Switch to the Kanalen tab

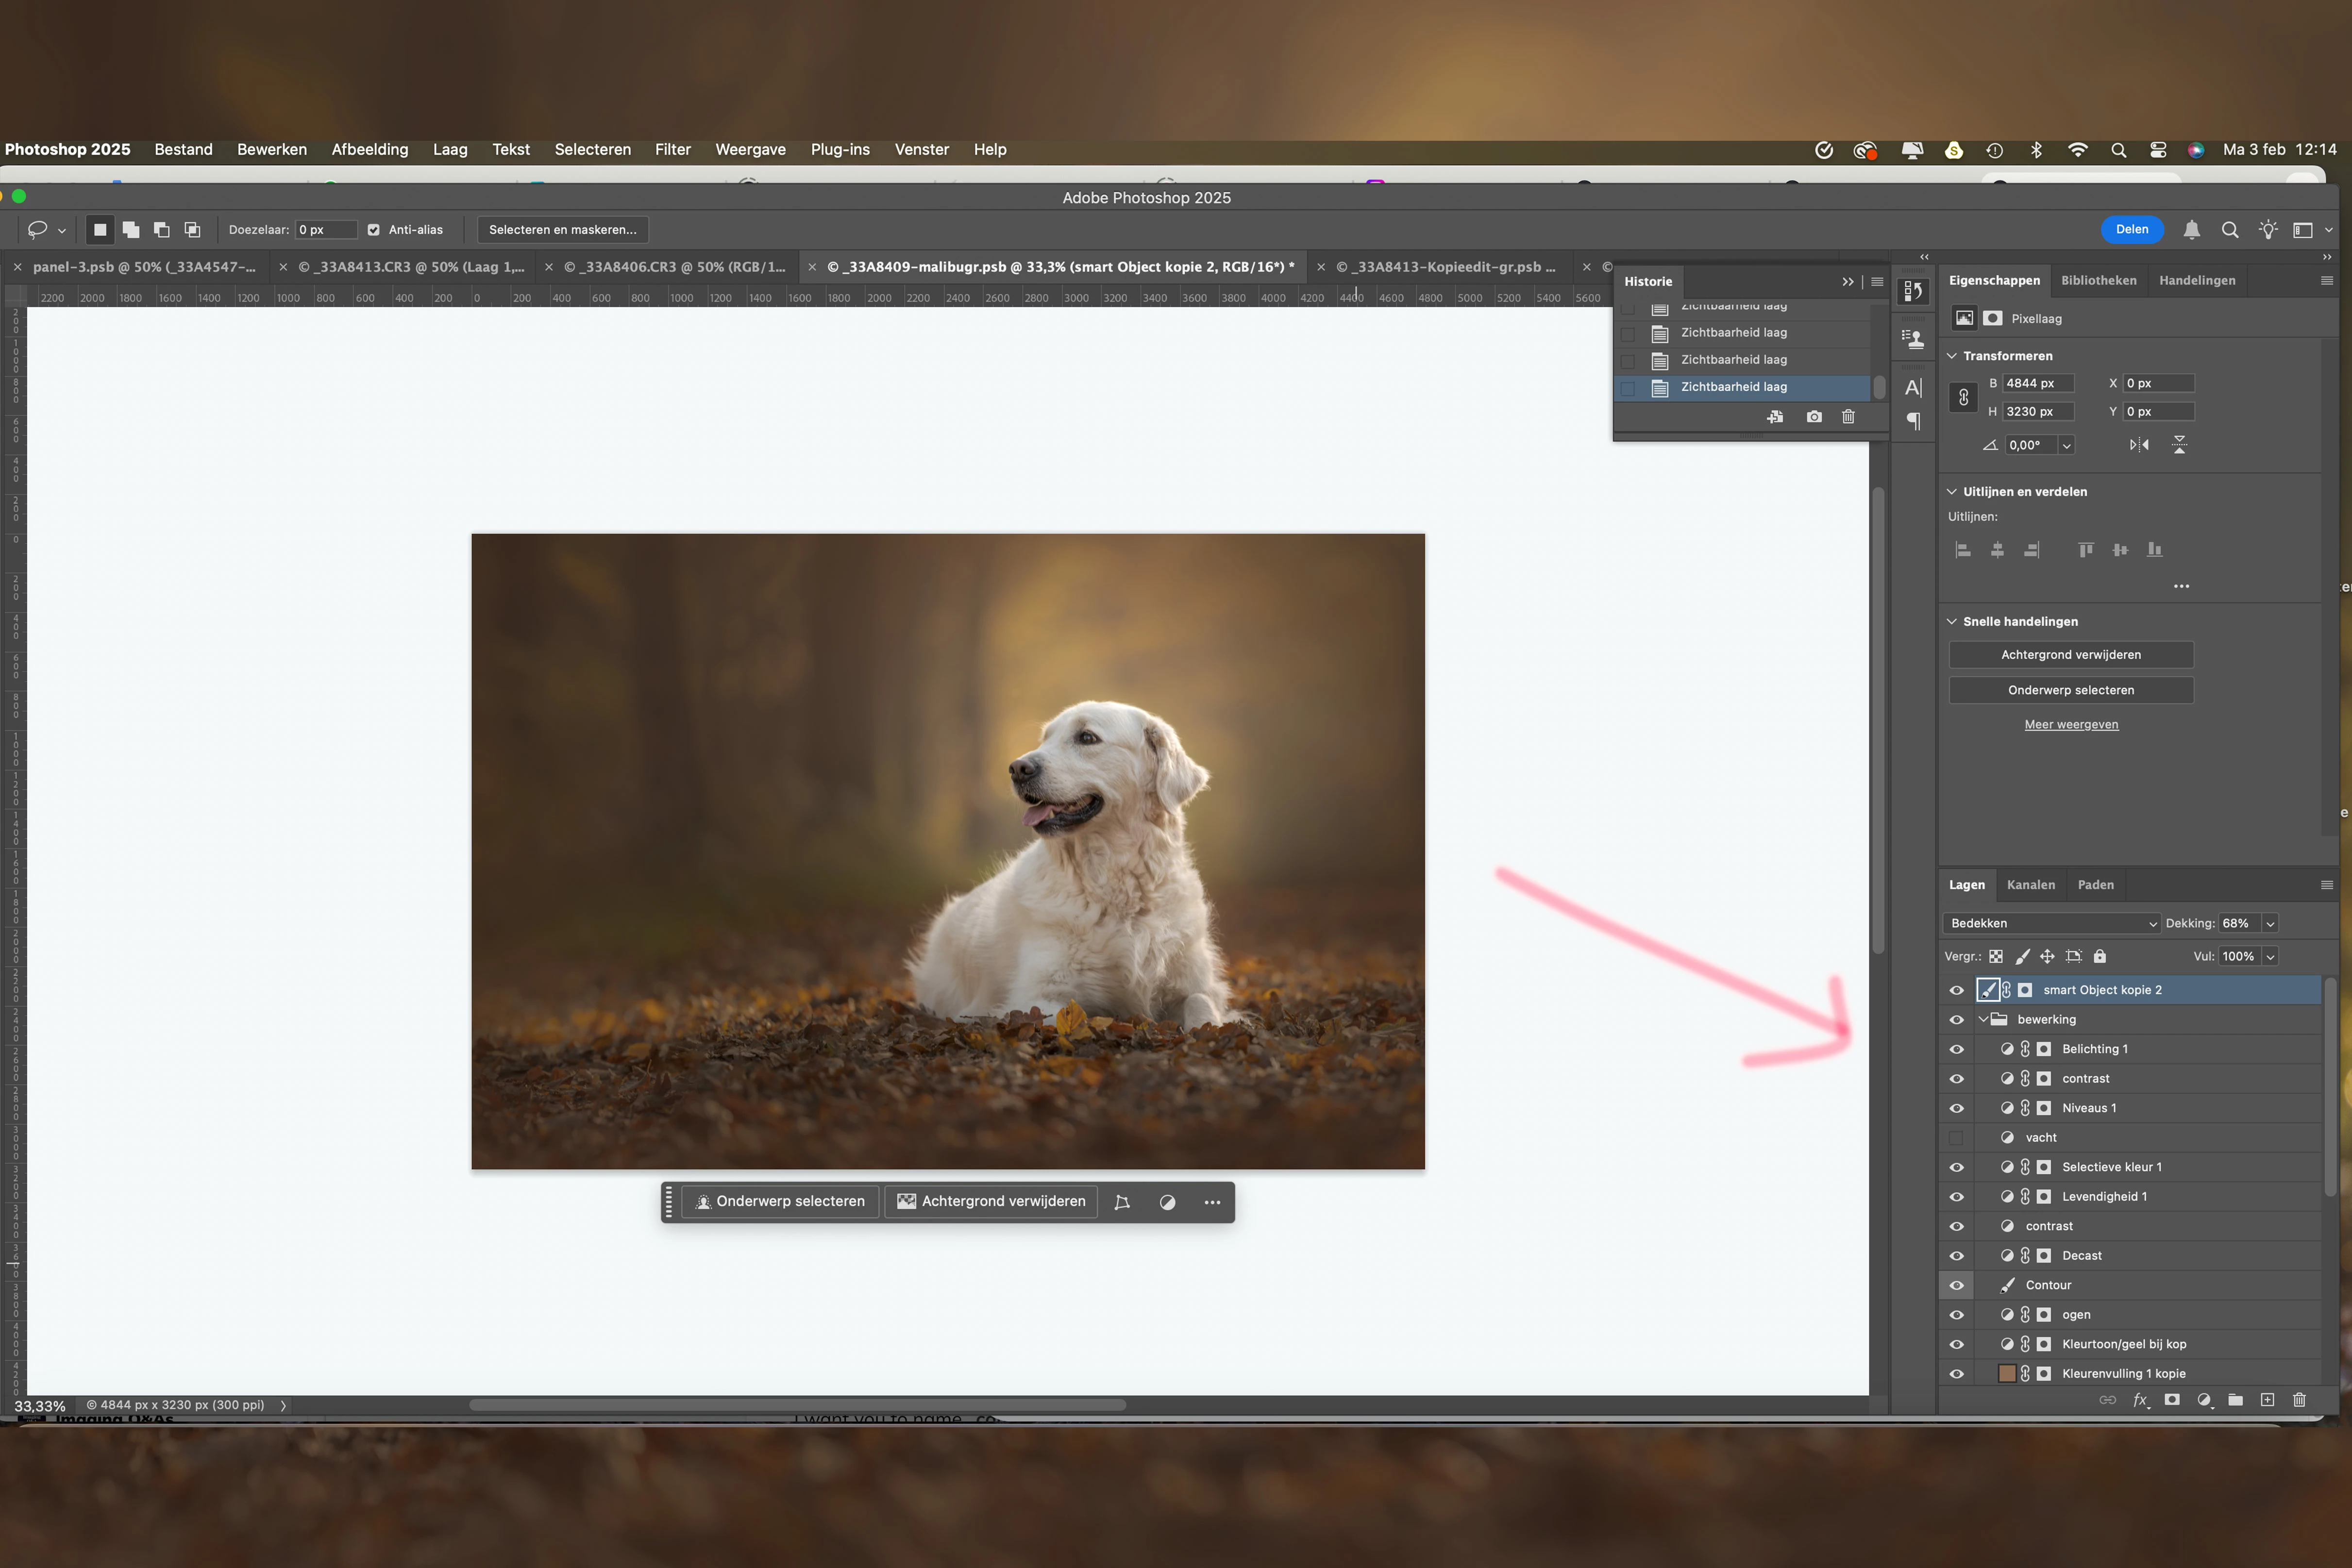pos(2030,885)
